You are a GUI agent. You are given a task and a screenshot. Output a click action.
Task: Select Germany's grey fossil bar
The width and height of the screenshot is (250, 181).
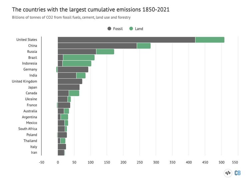[x=73, y=69]
